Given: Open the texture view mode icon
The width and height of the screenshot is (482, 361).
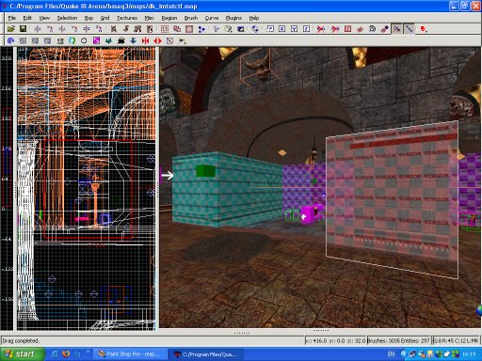Looking at the screenshot, I should (x=228, y=29).
